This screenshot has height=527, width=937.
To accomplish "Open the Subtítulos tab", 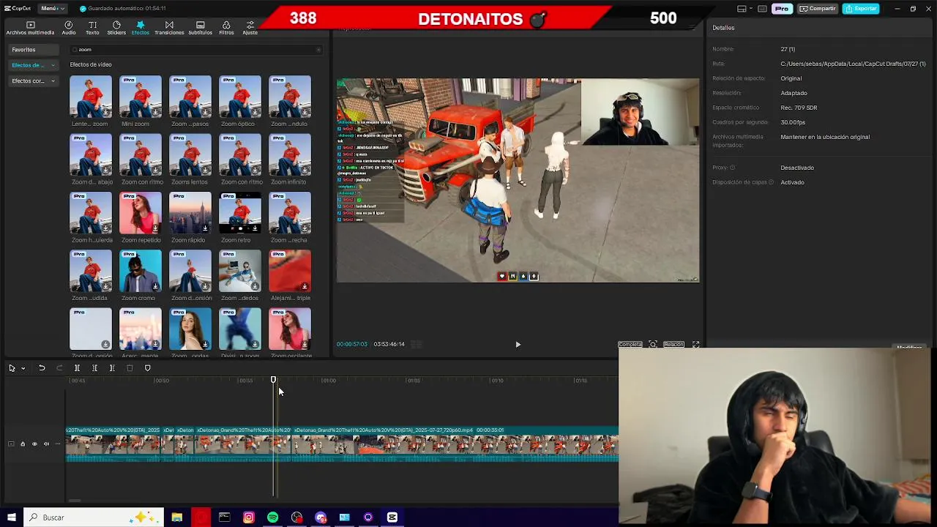I will point(200,29).
